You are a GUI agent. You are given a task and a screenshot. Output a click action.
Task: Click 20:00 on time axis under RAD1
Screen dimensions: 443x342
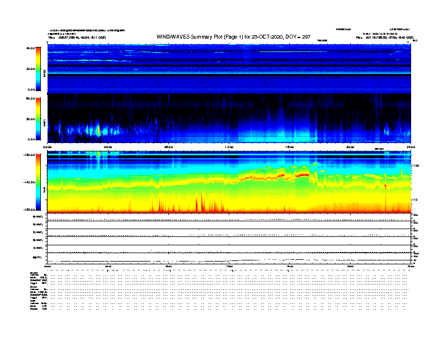(350, 147)
